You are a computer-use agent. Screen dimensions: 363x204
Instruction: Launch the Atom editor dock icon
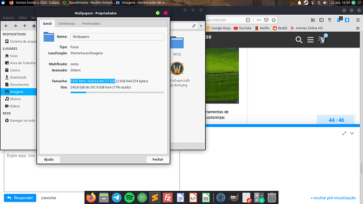(x=142, y=198)
